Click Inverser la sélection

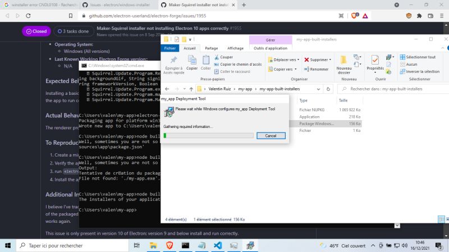(x=420, y=71)
